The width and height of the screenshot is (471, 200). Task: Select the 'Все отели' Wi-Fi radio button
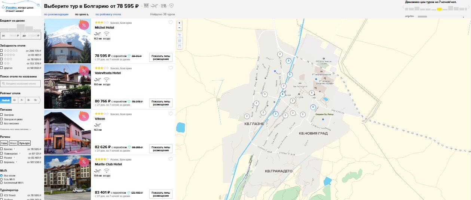pos(1,175)
